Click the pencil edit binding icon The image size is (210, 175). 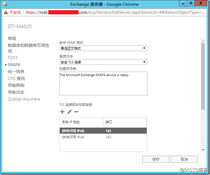(69, 112)
